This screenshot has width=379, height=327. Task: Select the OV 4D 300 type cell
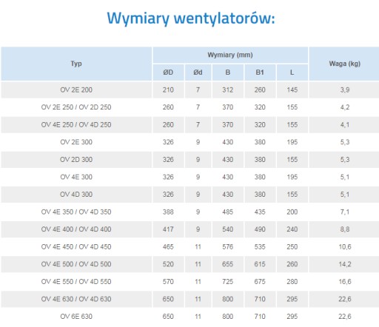76,195
